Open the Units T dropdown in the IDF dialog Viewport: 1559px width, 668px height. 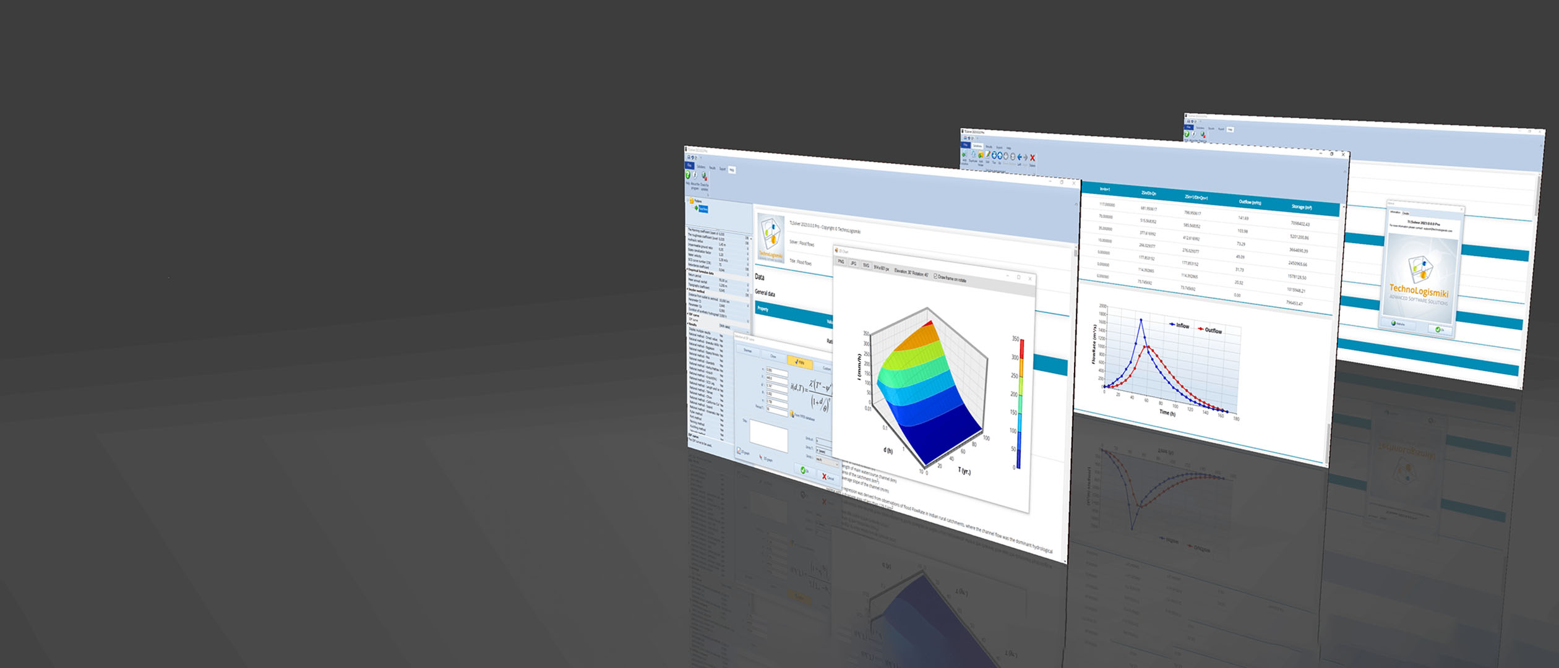click(825, 451)
